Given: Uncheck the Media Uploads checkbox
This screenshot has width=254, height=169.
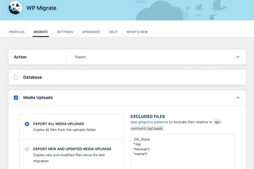Looking at the screenshot, I should (16, 98).
